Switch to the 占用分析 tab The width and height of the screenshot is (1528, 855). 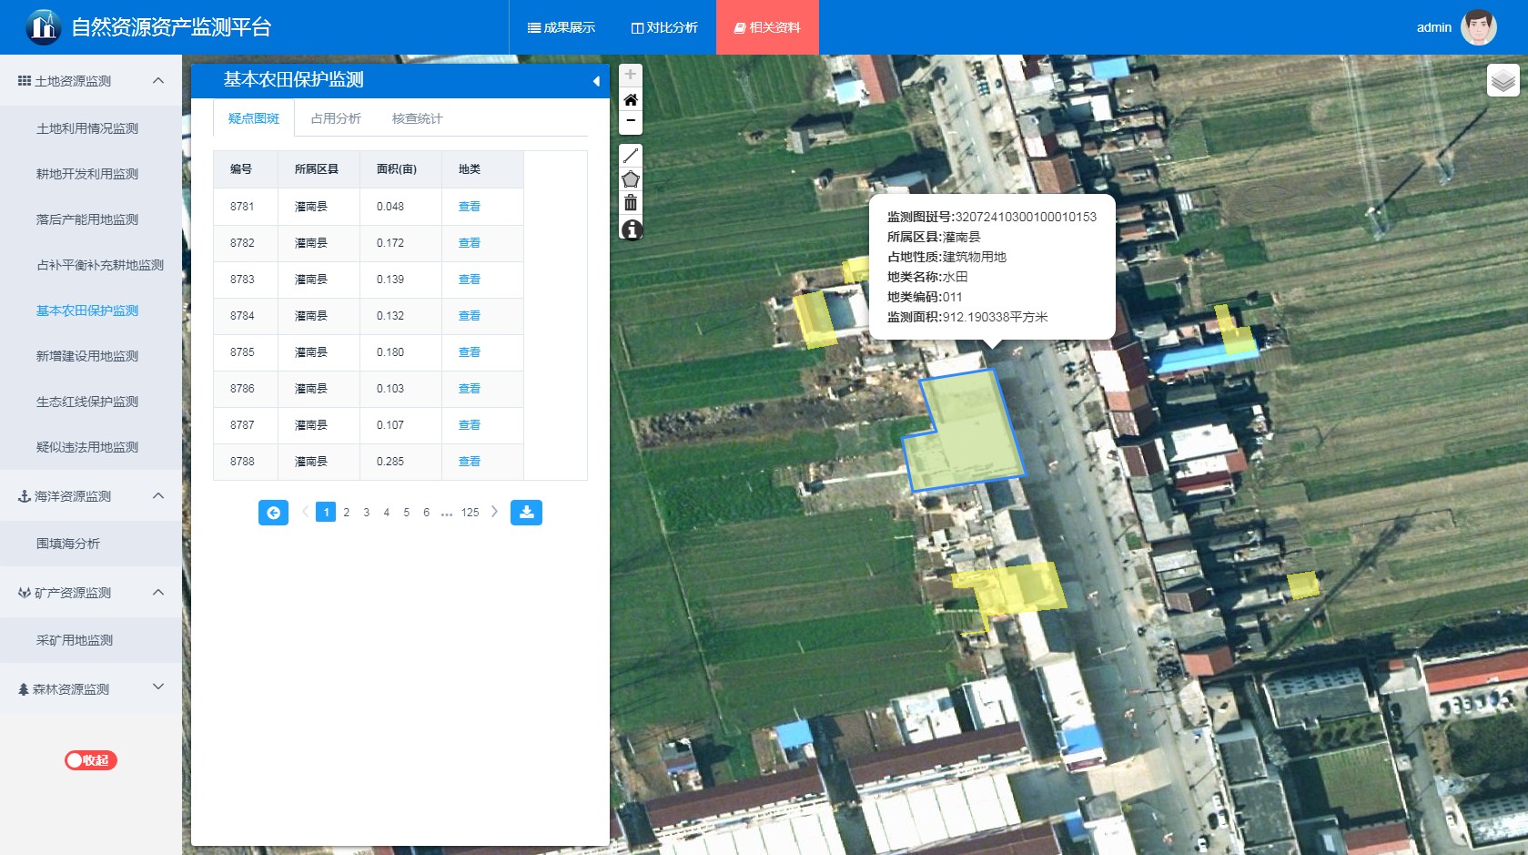[x=336, y=118]
